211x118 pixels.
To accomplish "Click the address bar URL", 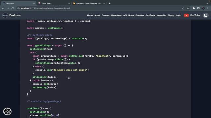I will pos(45,8).
